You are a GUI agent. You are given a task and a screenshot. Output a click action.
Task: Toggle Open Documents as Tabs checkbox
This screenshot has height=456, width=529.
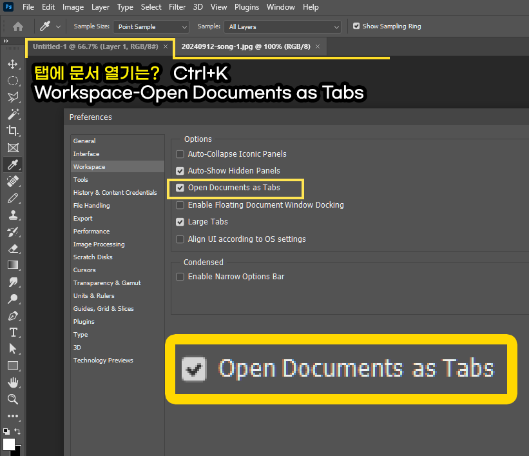[x=180, y=188]
